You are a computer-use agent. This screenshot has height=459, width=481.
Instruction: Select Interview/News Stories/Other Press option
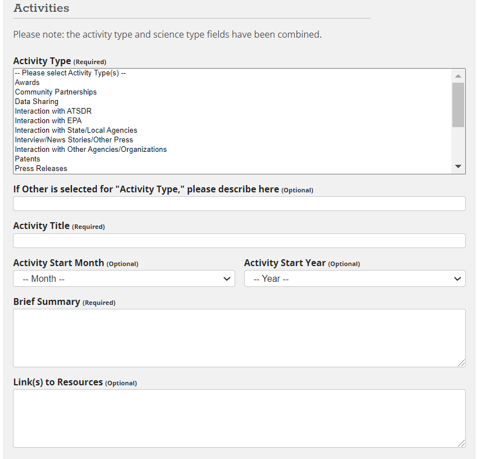(74, 140)
